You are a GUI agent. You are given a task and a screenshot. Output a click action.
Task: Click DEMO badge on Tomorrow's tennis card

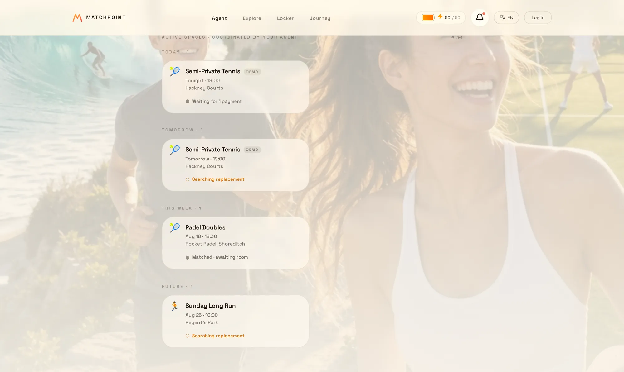[252, 150]
